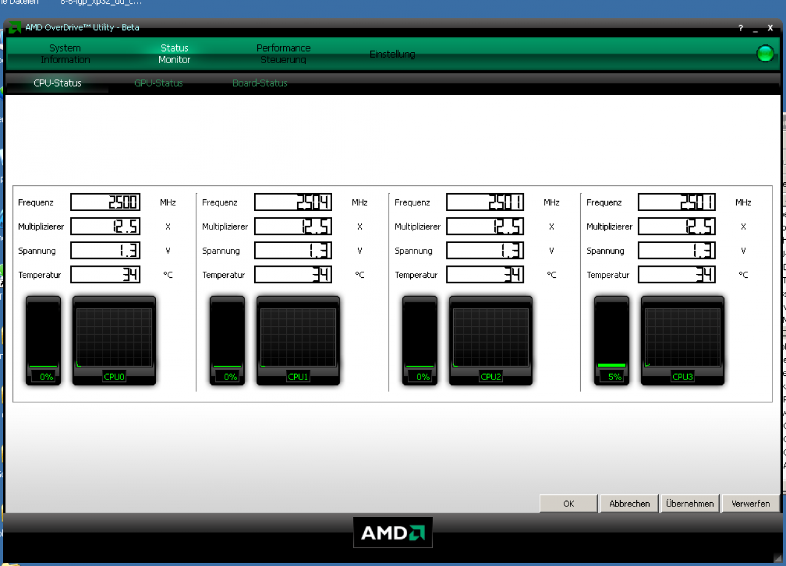The image size is (786, 566).
Task: Click the CPU2 Temperatur value field
Action: pos(485,275)
